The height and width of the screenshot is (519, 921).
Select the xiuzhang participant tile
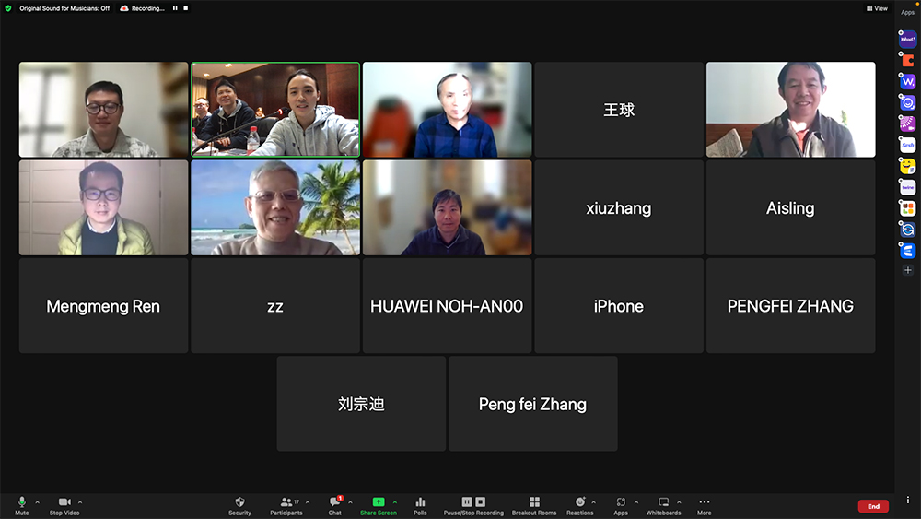click(x=619, y=208)
